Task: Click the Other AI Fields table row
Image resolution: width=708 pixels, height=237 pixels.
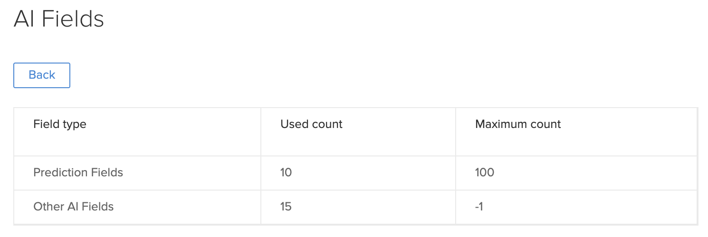Action: pos(355,207)
